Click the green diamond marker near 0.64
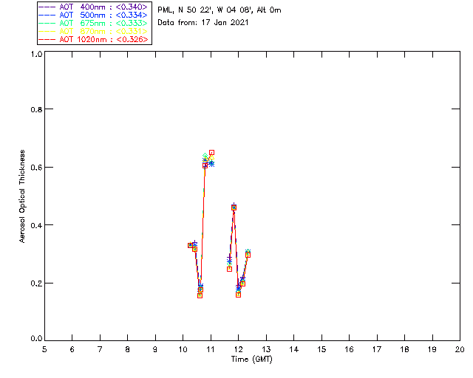The width and height of the screenshot is (473, 378). (205, 156)
